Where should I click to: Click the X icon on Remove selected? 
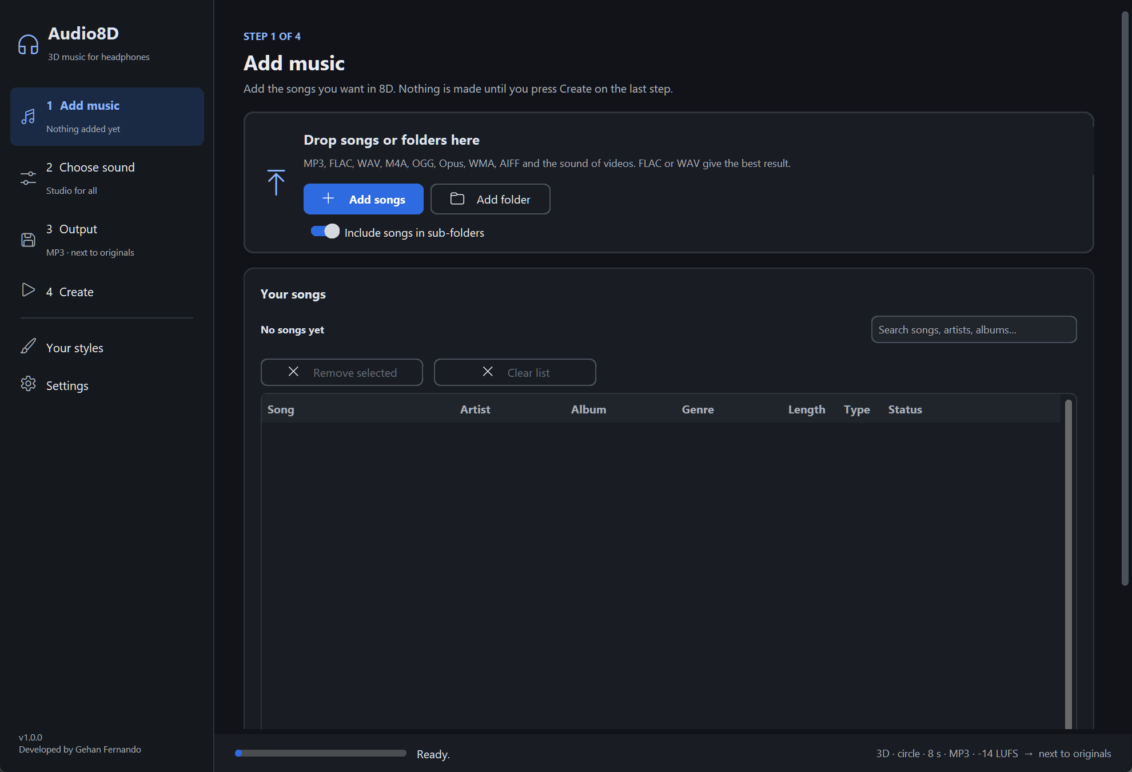click(293, 372)
